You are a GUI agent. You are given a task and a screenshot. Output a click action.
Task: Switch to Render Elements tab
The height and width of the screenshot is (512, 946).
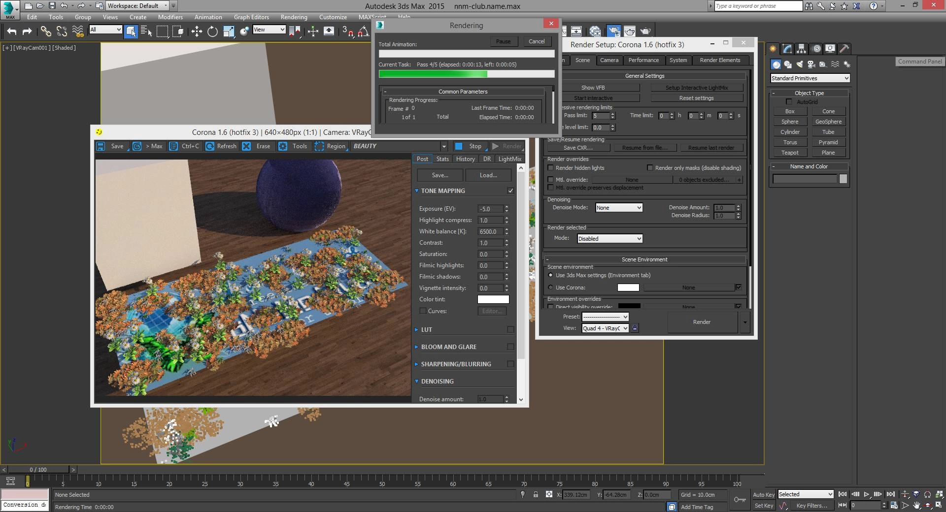click(x=720, y=60)
